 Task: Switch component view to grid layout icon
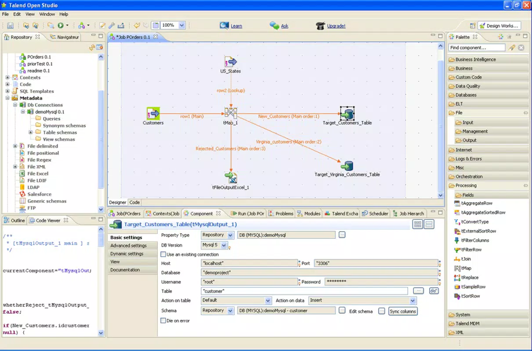coord(418,224)
